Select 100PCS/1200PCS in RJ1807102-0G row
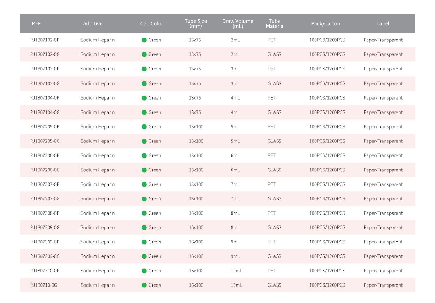 coord(327,54)
